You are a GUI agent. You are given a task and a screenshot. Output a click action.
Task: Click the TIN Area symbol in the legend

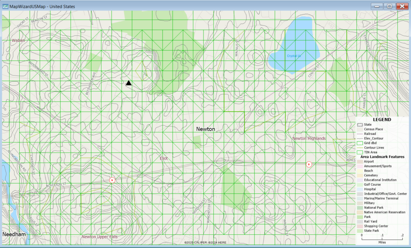click(360, 152)
